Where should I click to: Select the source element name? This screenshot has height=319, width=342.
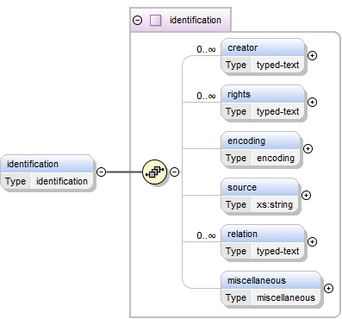click(x=242, y=187)
